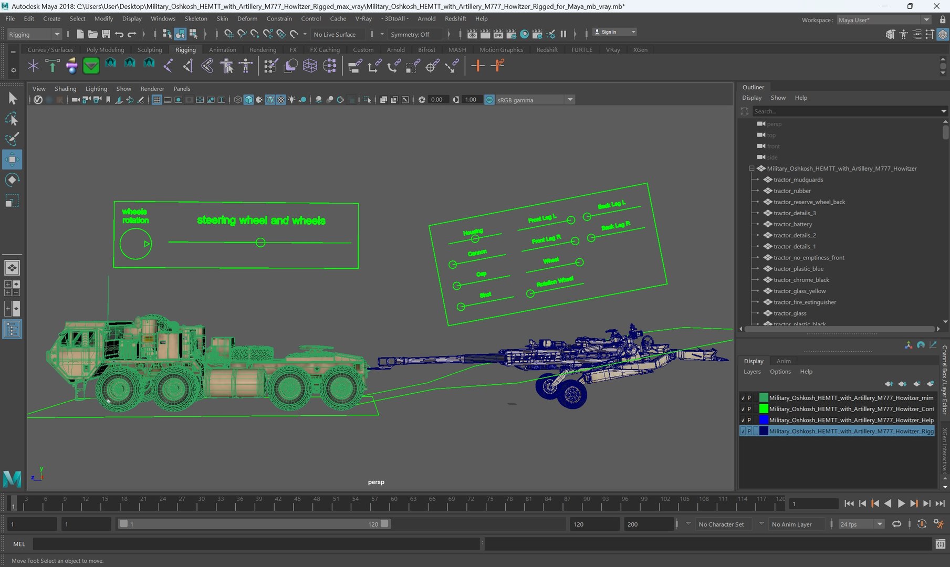Image resolution: width=950 pixels, height=567 pixels.
Task: Play the animation forwards
Action: coord(901,503)
